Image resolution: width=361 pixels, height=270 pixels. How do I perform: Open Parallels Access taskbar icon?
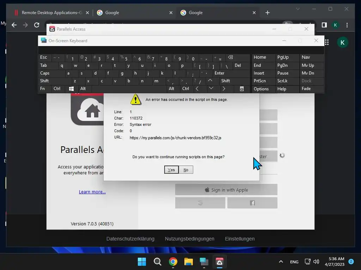pos(220,262)
